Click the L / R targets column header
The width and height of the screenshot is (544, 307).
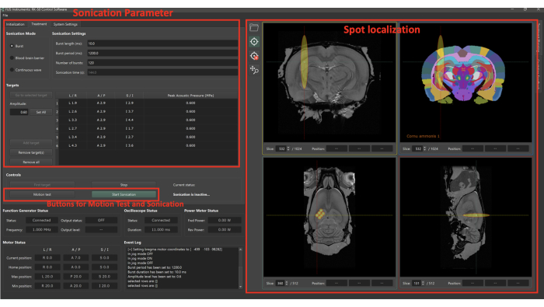coord(73,96)
